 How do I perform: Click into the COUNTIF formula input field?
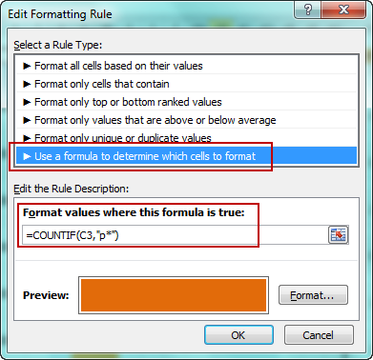pos(175,235)
